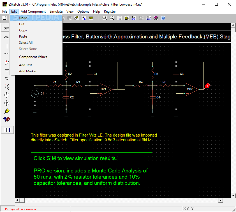This screenshot has width=236, height=212.
Task: Click the SIM button
Action: [x=5, y=28]
